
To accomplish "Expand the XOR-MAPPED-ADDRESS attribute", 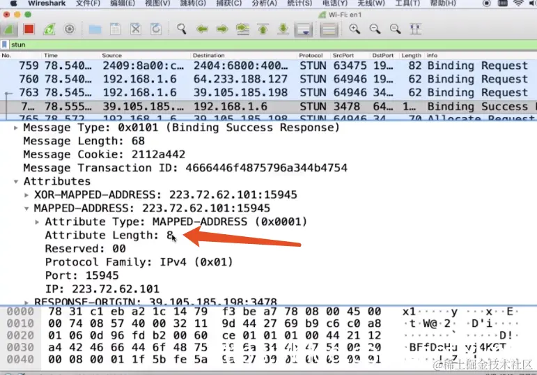I will pyautogui.click(x=26, y=194).
